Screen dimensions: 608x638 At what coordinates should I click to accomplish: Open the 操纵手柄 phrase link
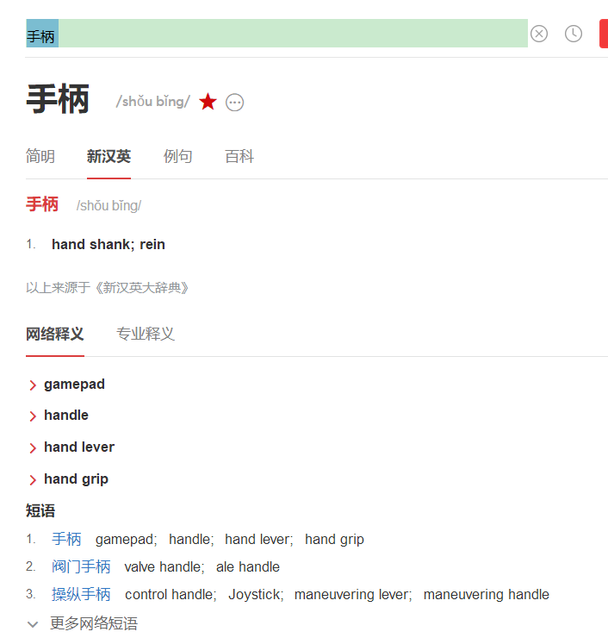click(x=81, y=595)
